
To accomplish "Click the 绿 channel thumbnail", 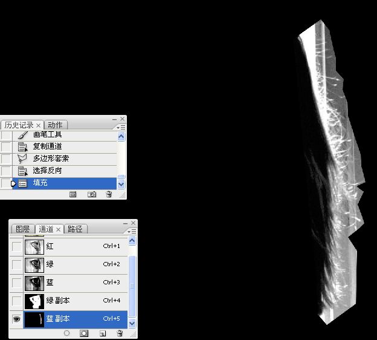I will click(34, 265).
